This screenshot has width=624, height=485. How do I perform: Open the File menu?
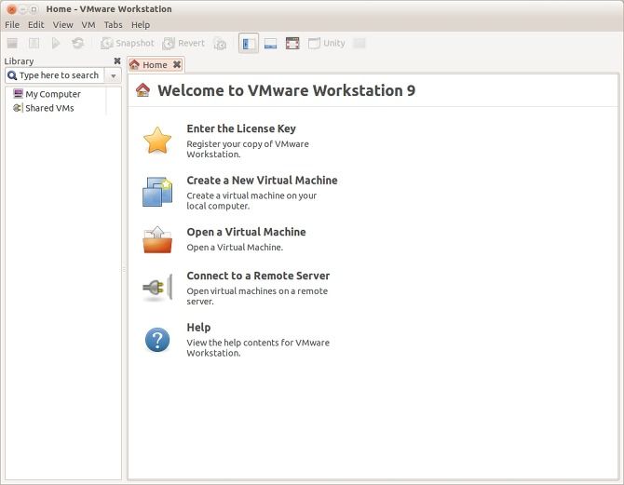[x=12, y=24]
